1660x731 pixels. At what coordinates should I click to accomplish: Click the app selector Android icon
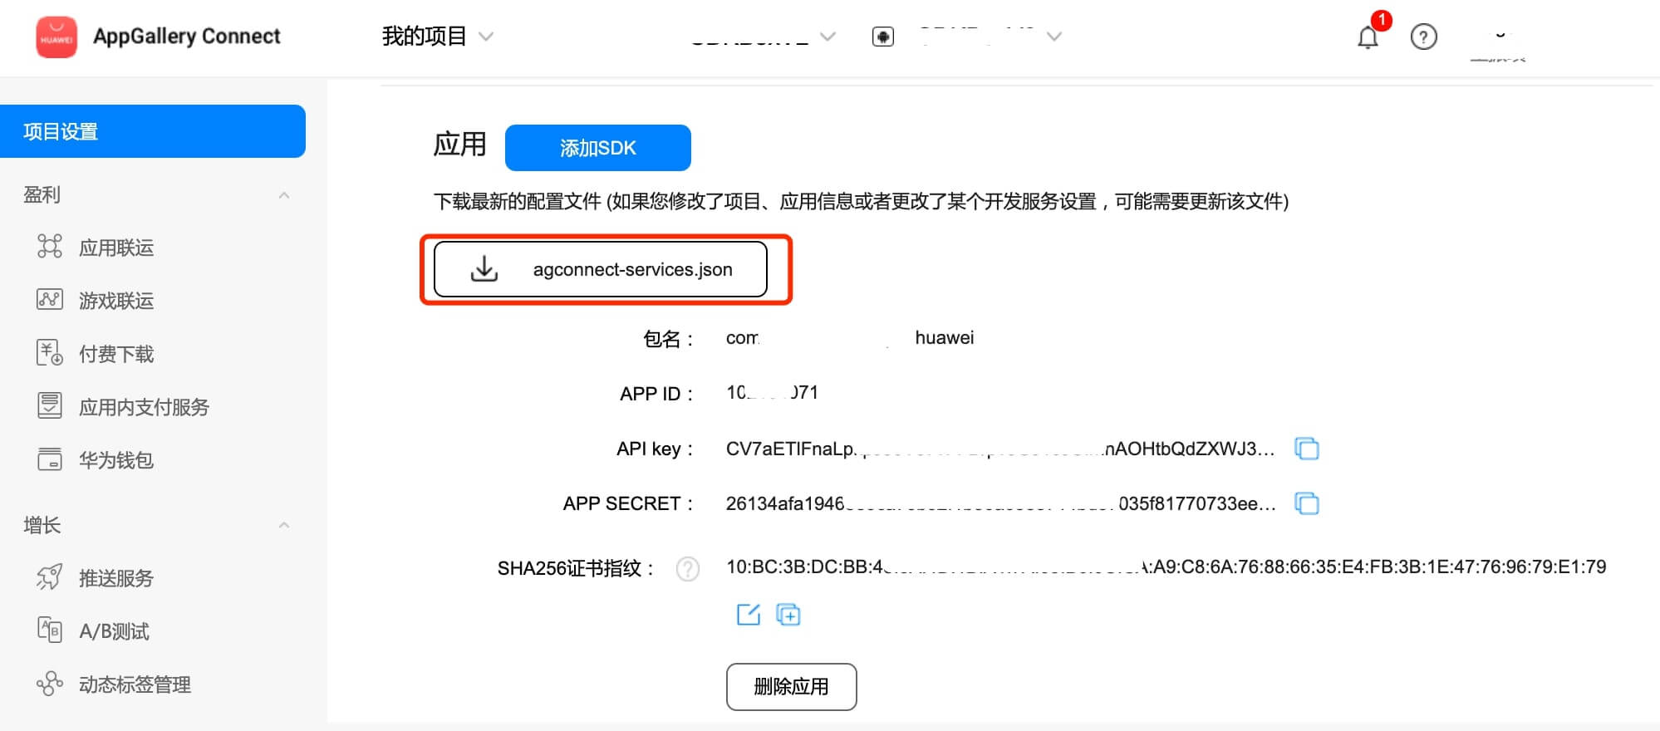883,37
